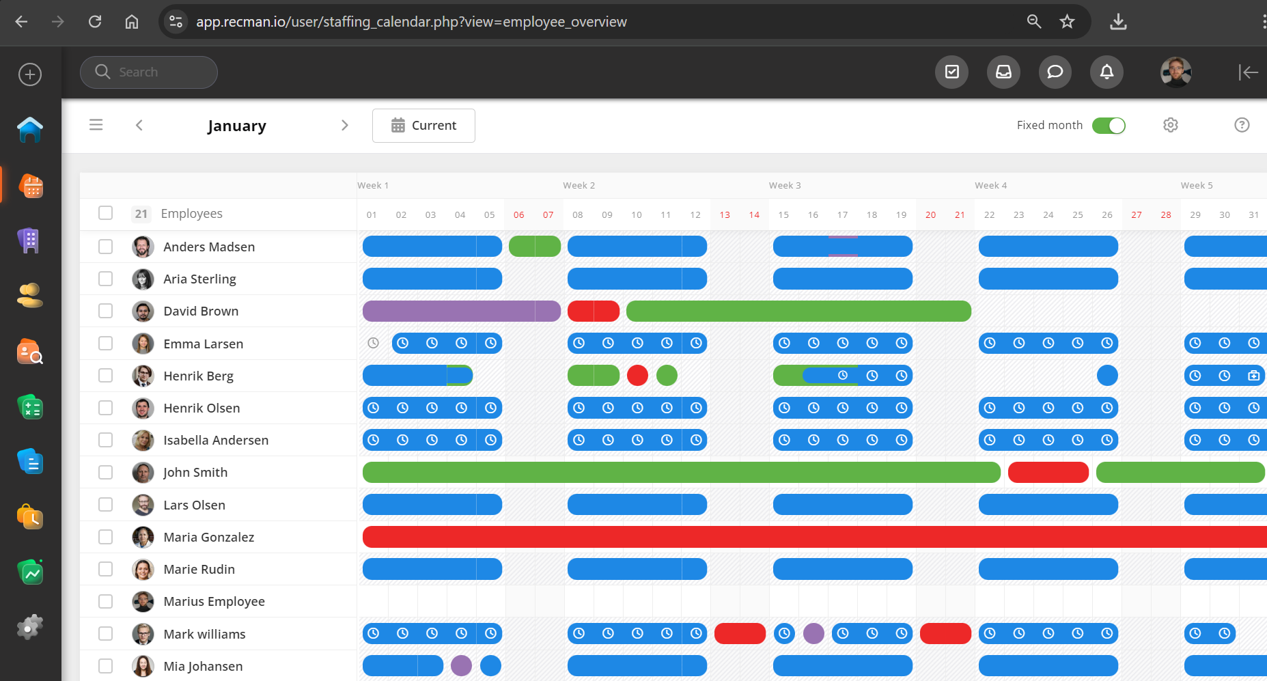
Task: Tick the checkbox beside Anders Madsen
Action: pos(105,247)
